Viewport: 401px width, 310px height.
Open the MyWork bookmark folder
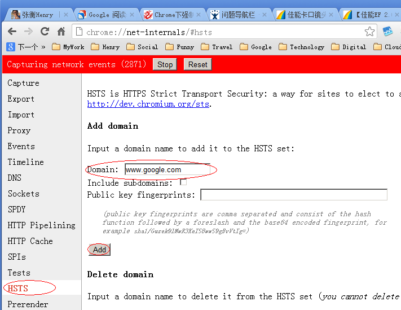coord(68,47)
